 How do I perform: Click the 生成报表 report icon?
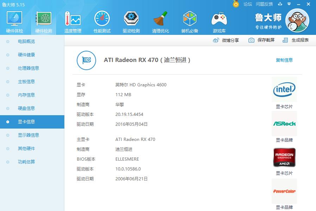tap(285, 41)
